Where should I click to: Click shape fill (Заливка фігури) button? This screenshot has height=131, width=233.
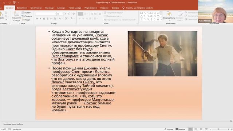tap(191, 13)
